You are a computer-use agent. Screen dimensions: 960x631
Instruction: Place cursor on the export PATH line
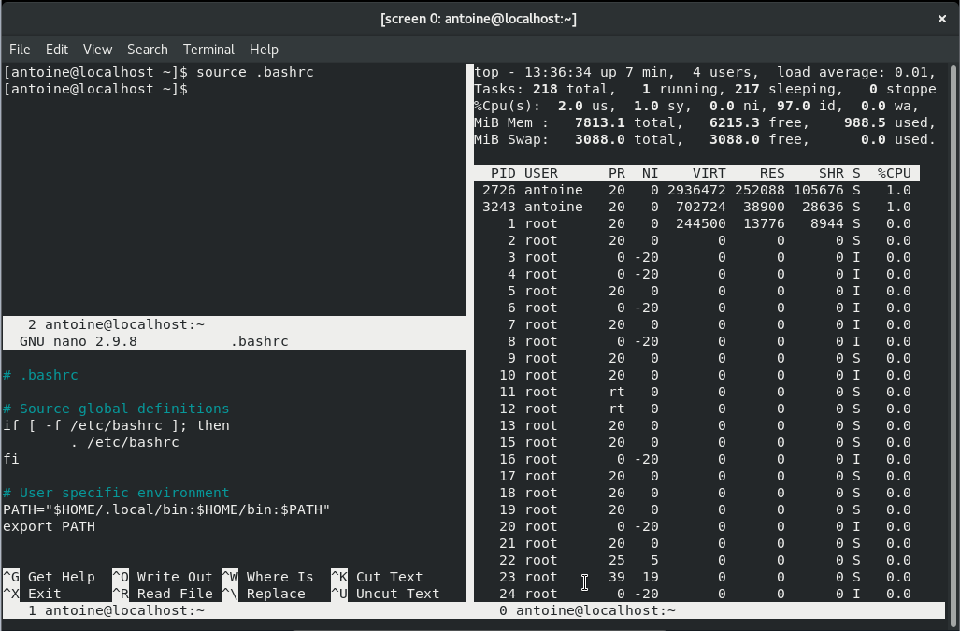50,526
